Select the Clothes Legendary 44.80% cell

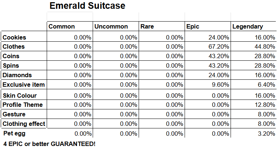pos(265,47)
